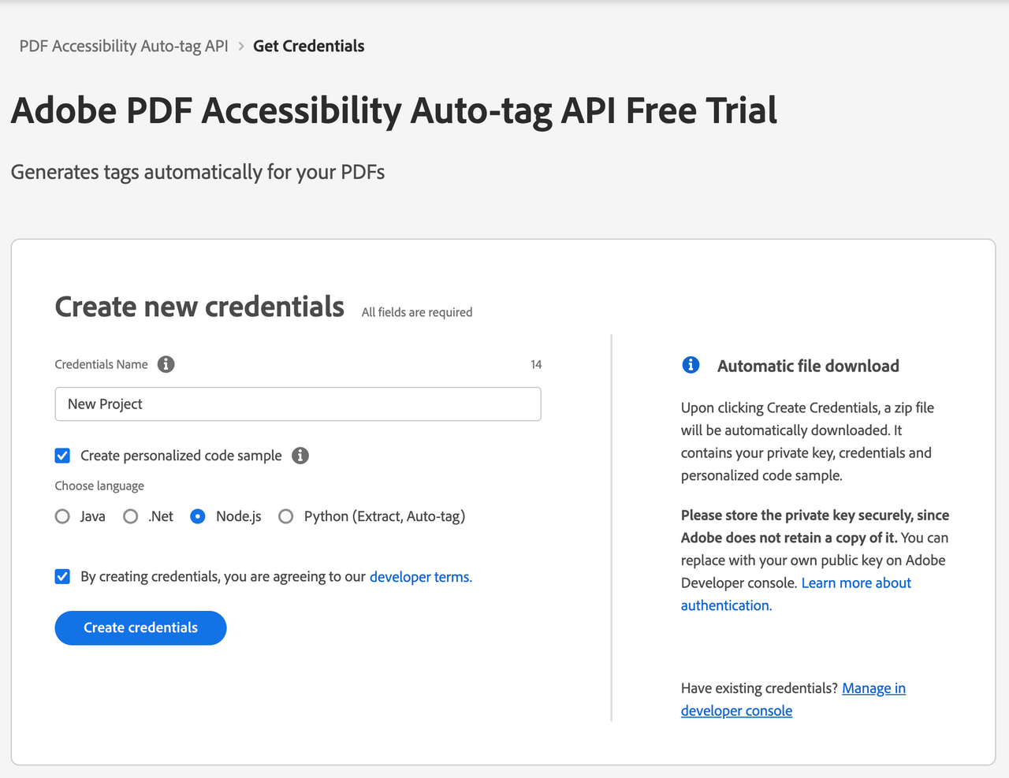Click the Create new credentials heading

(x=199, y=307)
